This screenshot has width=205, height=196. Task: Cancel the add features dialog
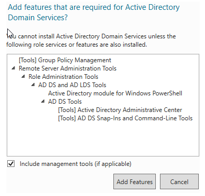[x=179, y=181]
